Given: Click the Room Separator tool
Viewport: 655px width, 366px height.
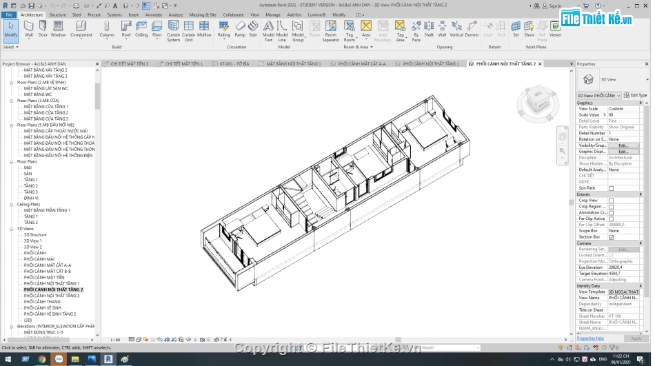Looking at the screenshot, I should pos(331,31).
